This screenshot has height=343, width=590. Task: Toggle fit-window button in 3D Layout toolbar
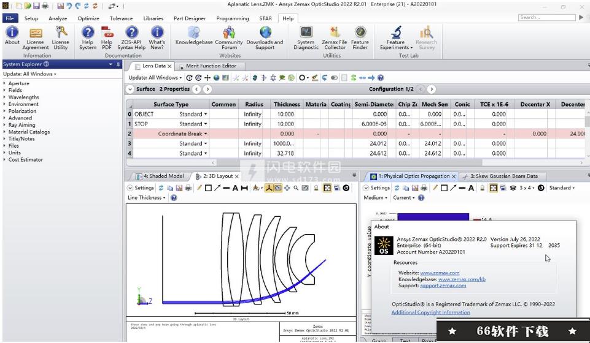[327, 188]
